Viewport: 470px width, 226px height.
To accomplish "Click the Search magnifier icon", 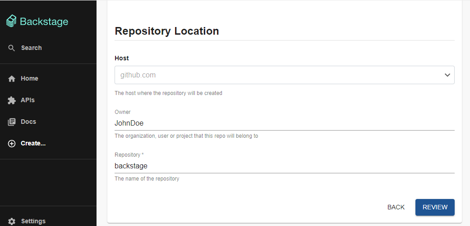I will coord(12,48).
